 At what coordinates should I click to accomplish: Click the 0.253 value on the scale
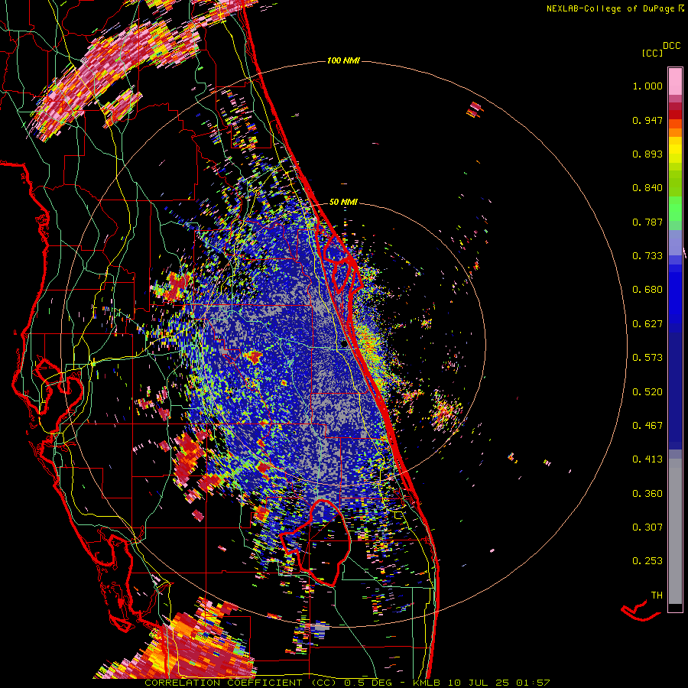coord(647,561)
